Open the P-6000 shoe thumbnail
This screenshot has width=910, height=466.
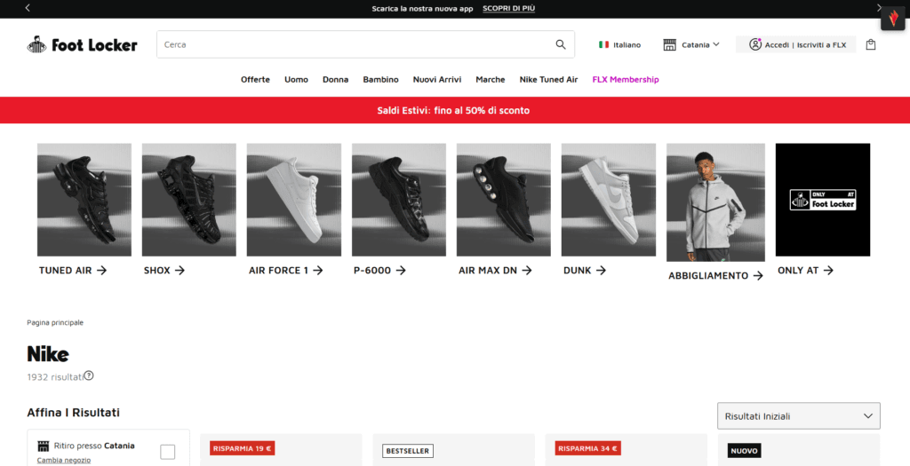[x=399, y=200]
